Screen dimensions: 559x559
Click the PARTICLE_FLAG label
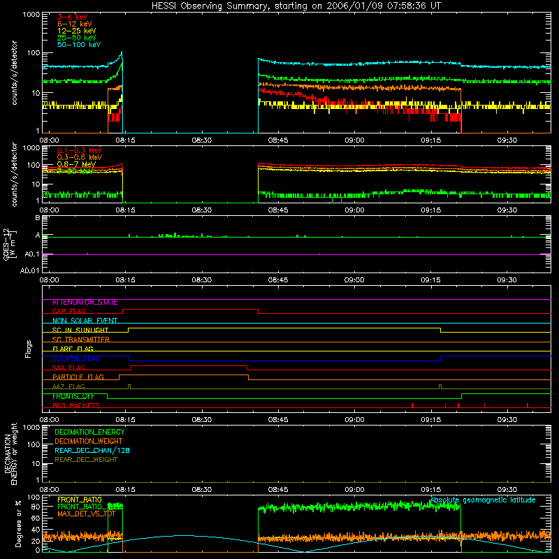(78, 377)
